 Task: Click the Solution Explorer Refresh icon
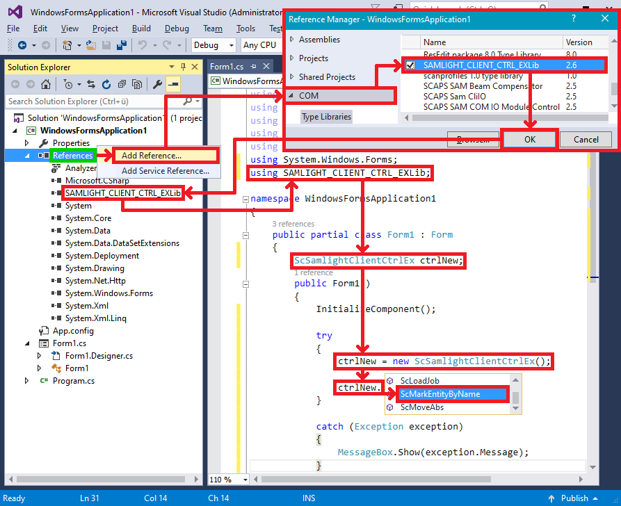point(106,84)
